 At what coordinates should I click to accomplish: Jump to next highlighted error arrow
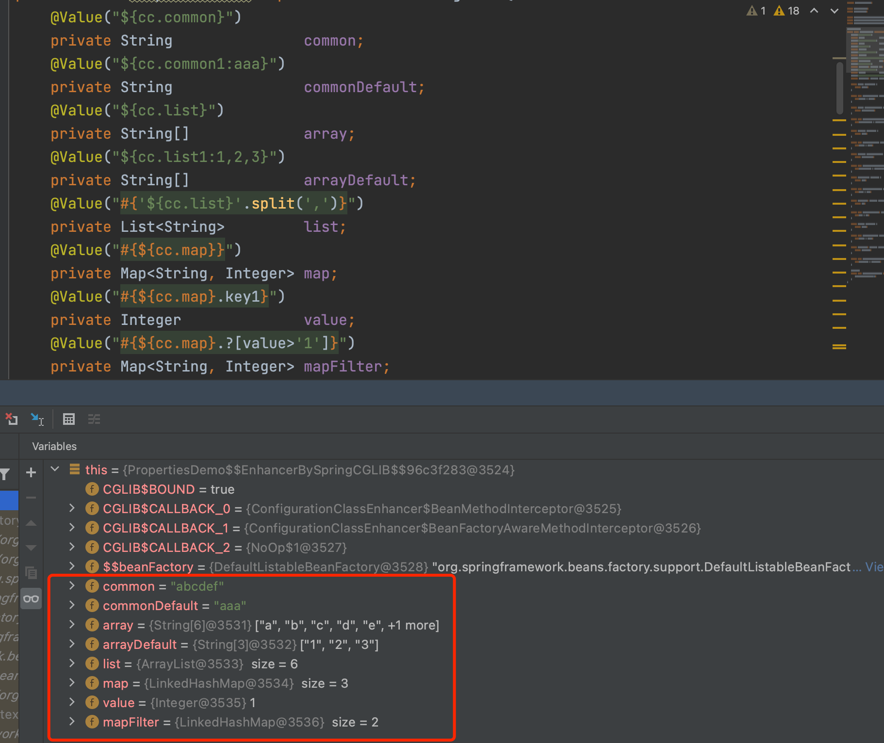[x=835, y=11]
